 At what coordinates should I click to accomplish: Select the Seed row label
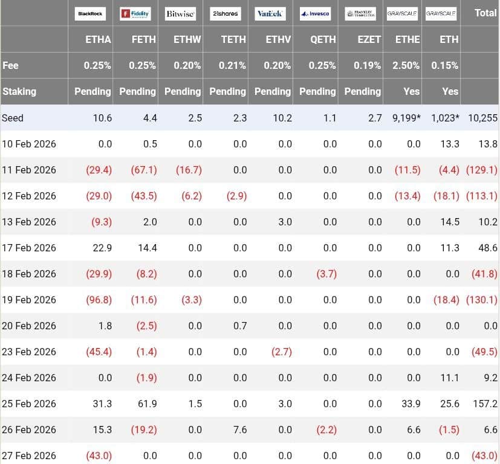[13, 118]
